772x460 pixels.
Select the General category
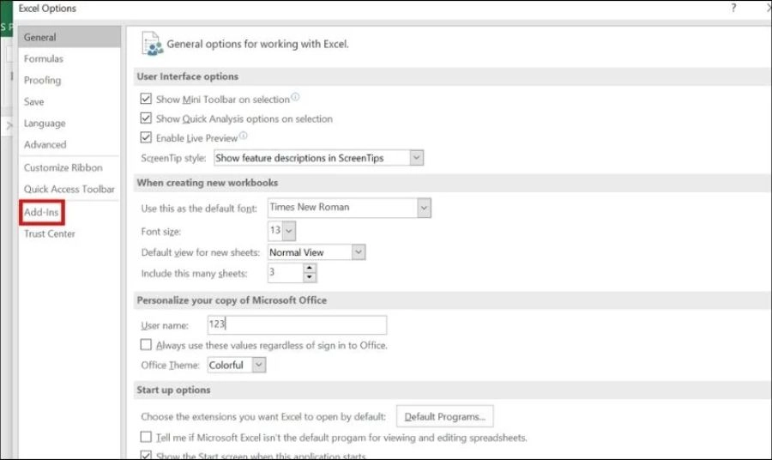tap(69, 37)
